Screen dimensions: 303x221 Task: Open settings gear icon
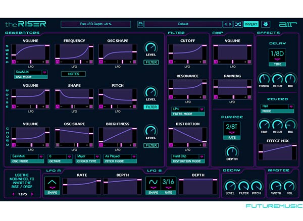point(266,24)
